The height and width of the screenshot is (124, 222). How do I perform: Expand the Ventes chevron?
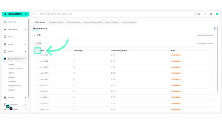[x=25, y=44]
